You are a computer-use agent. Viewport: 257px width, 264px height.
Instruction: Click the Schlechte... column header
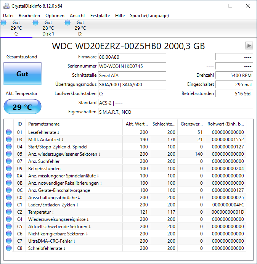pos(164,124)
